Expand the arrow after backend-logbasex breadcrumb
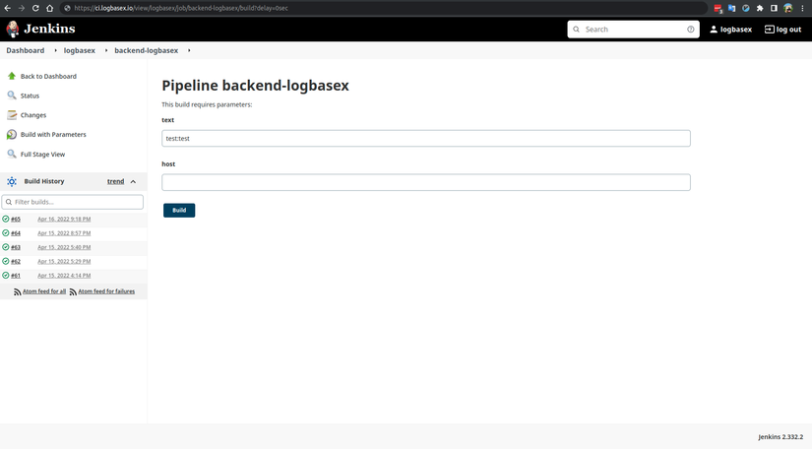The image size is (812, 449). click(x=189, y=50)
